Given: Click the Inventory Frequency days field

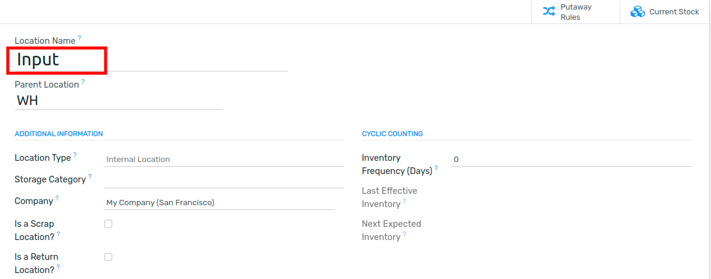Looking at the screenshot, I should pos(571,160).
